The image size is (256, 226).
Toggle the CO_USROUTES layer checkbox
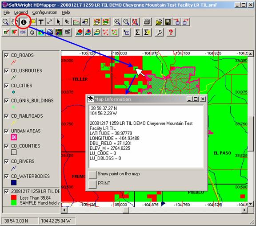click(6, 70)
